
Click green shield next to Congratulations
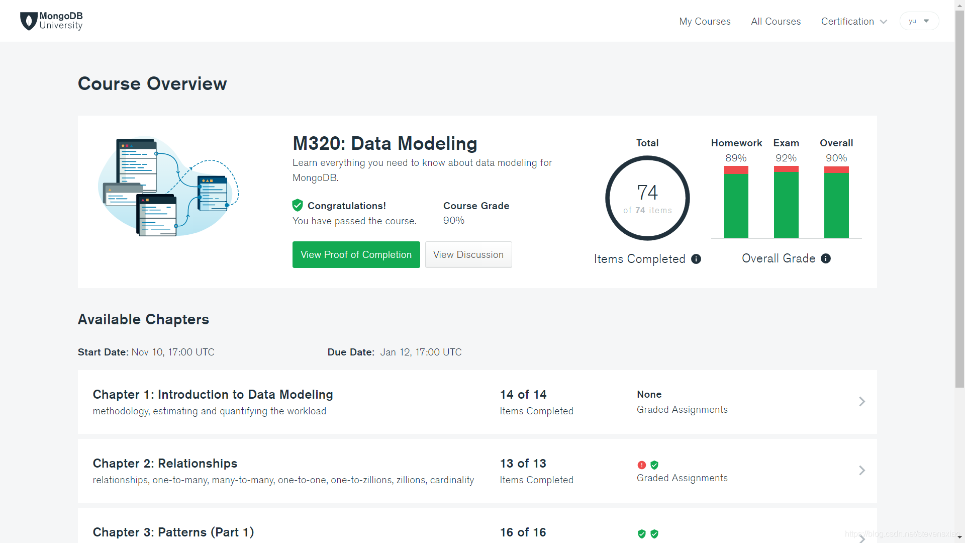click(x=298, y=205)
